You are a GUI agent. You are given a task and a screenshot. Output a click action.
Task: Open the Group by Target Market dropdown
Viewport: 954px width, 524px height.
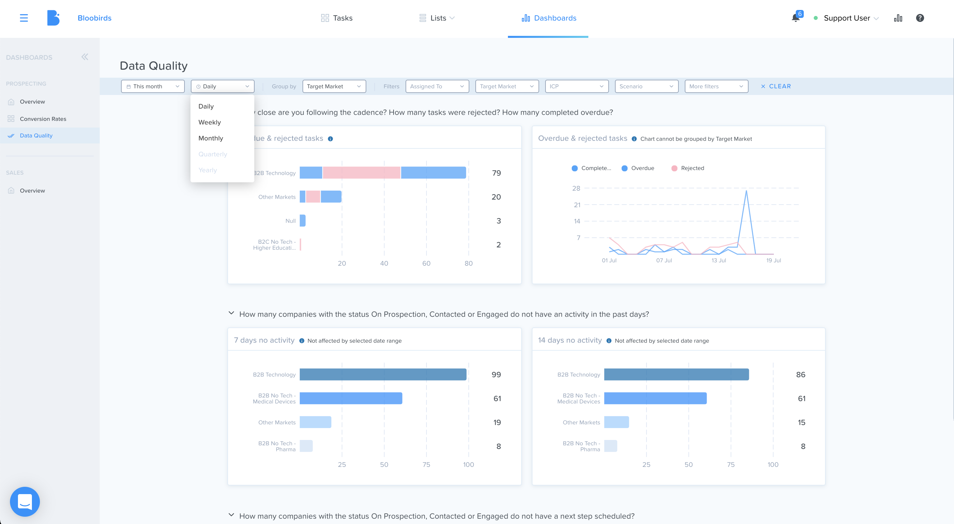pos(334,86)
